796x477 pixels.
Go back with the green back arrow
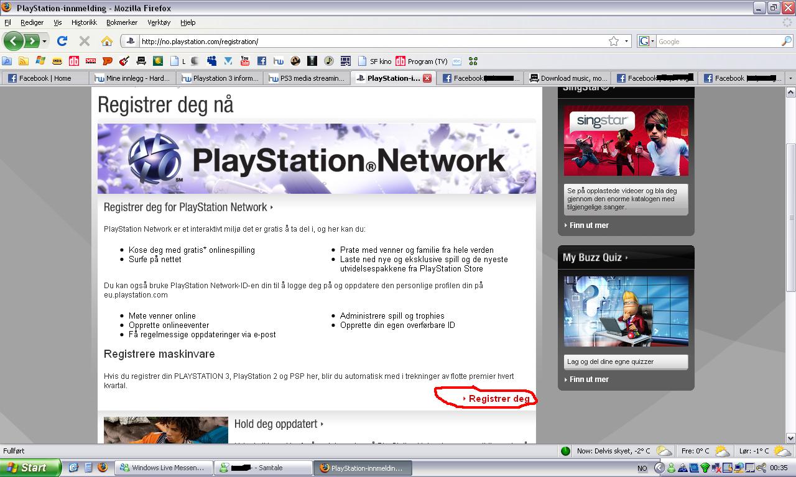point(14,41)
